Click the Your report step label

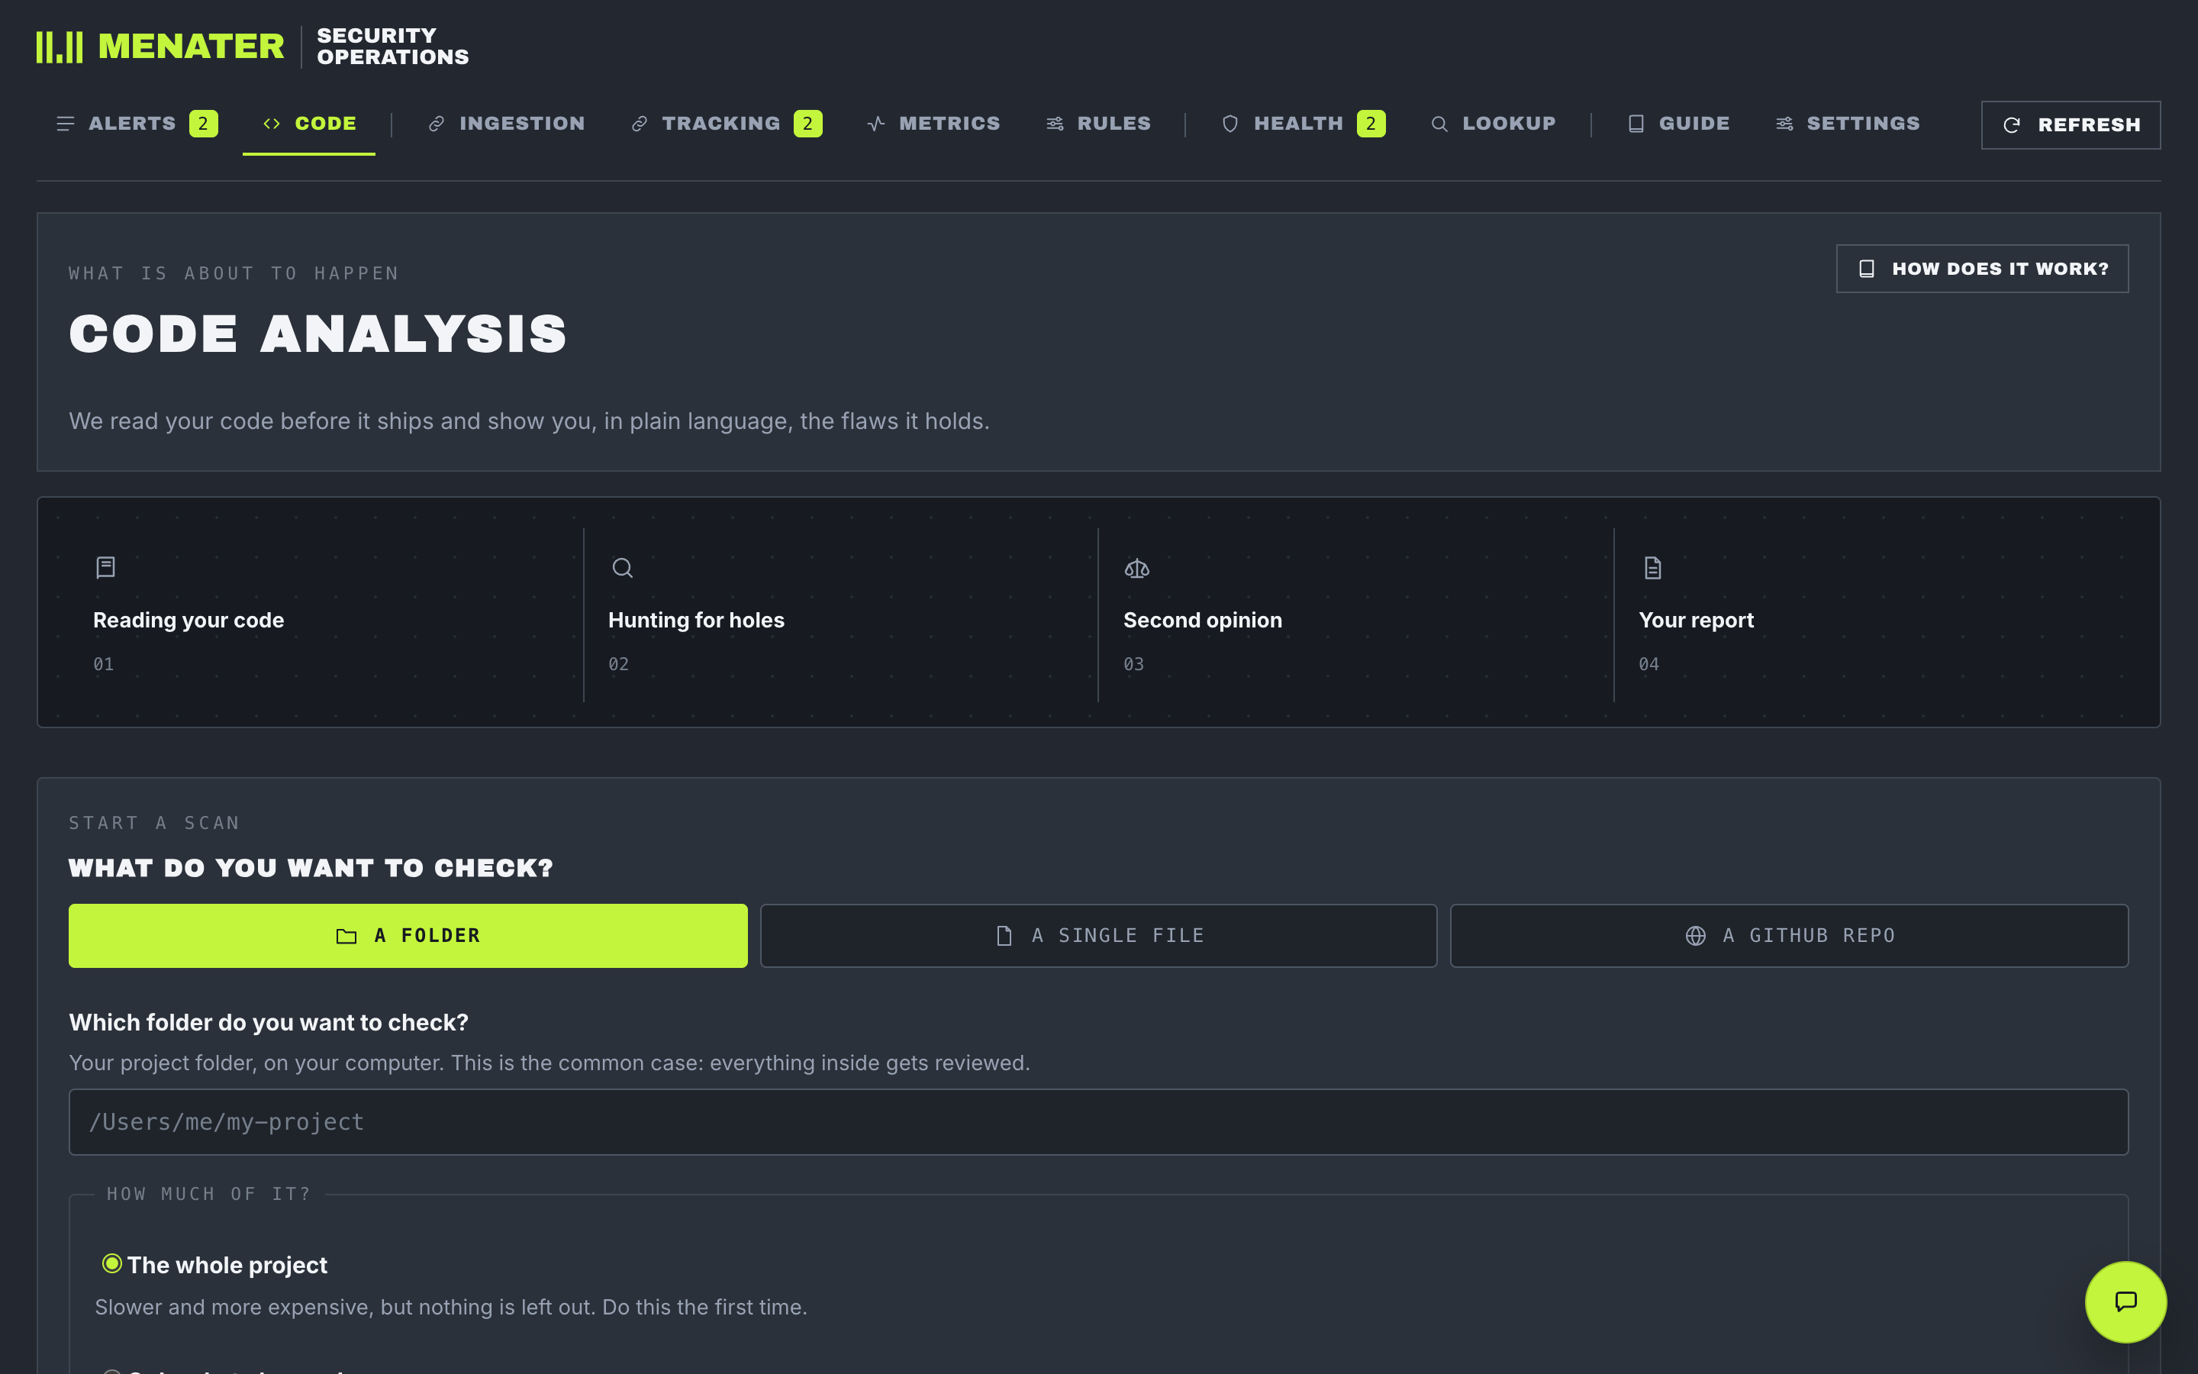pos(1696,621)
